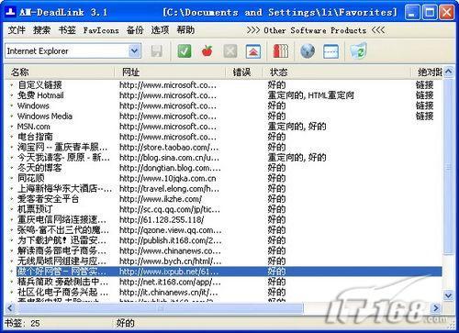Image resolution: width=459 pixels, height=333 pixels.
Task: Select the 冬天的博客 bookmark row
Action: click(x=223, y=168)
